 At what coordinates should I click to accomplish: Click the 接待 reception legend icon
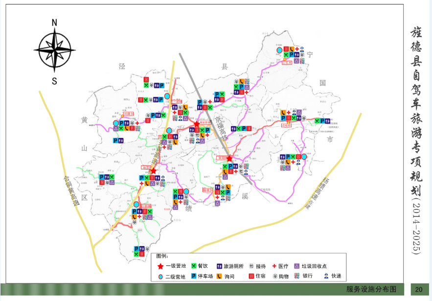coord(251,266)
